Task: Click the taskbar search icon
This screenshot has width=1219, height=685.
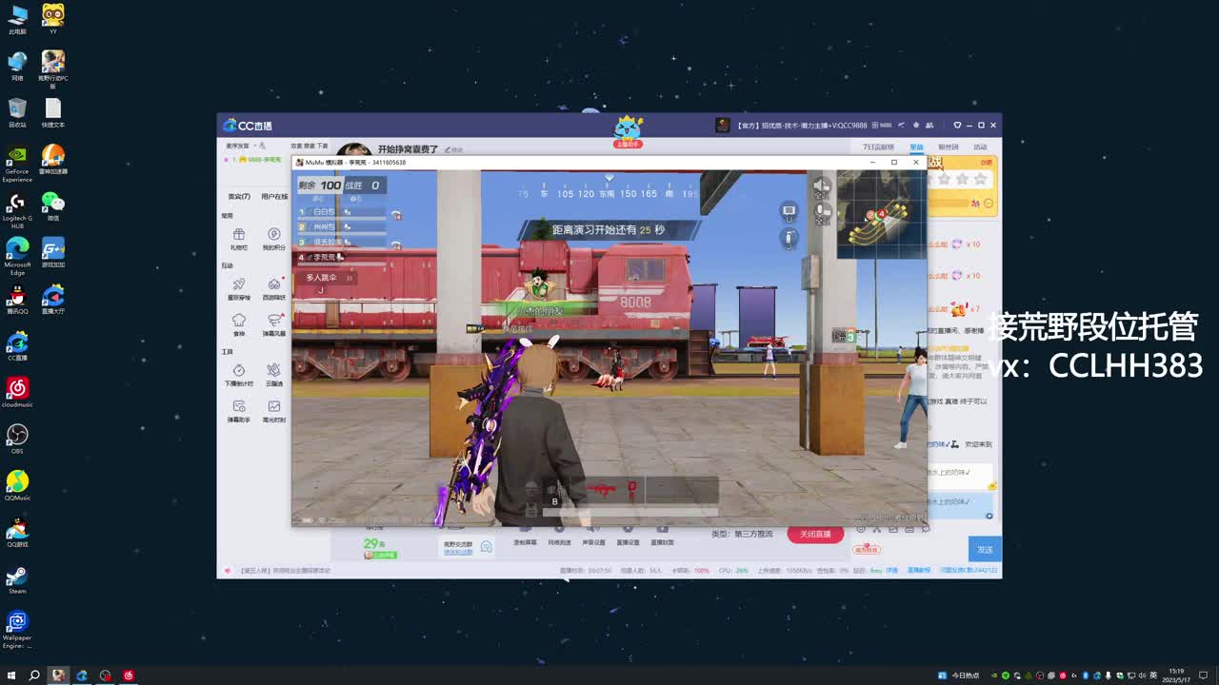Action: [x=34, y=675]
